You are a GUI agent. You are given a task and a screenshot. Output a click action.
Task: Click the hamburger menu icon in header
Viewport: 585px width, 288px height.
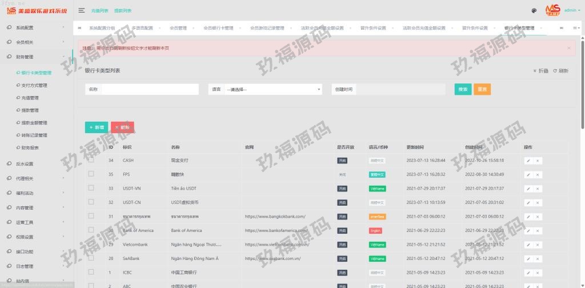tap(82, 10)
